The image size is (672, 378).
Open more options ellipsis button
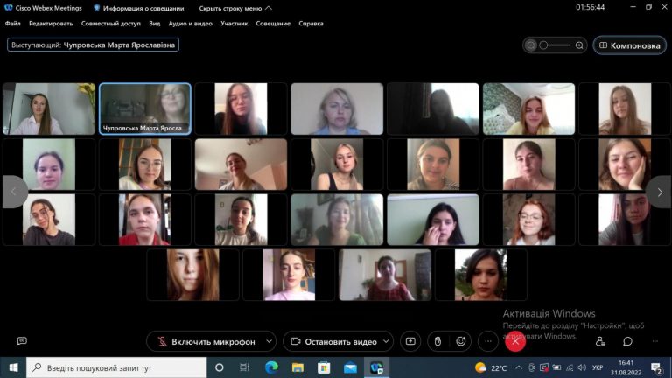[487, 341]
